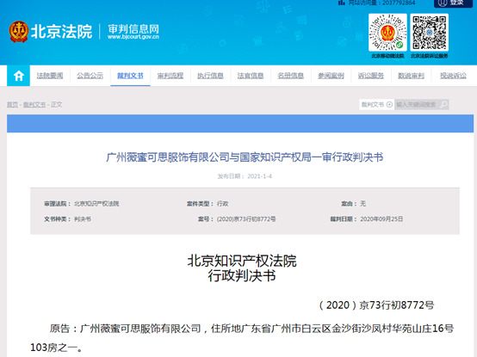Go to 首页 via breadcrumb link

12,105
